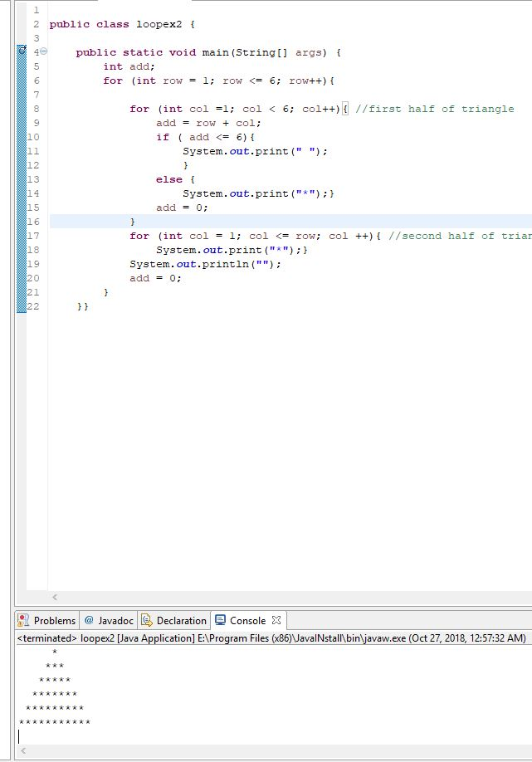Click System.out.print("*");} on line 18
Image resolution: width=532 pixels, height=762 pixels.
(232, 250)
